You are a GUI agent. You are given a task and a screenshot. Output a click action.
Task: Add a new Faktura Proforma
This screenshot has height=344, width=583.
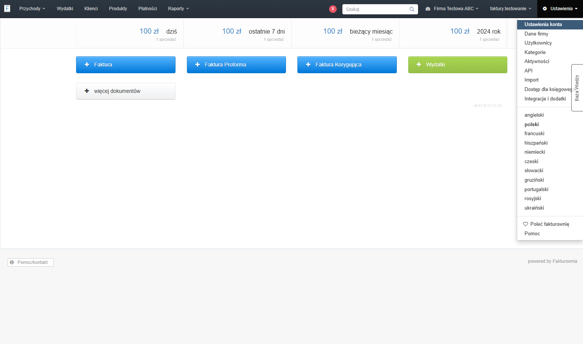point(236,65)
